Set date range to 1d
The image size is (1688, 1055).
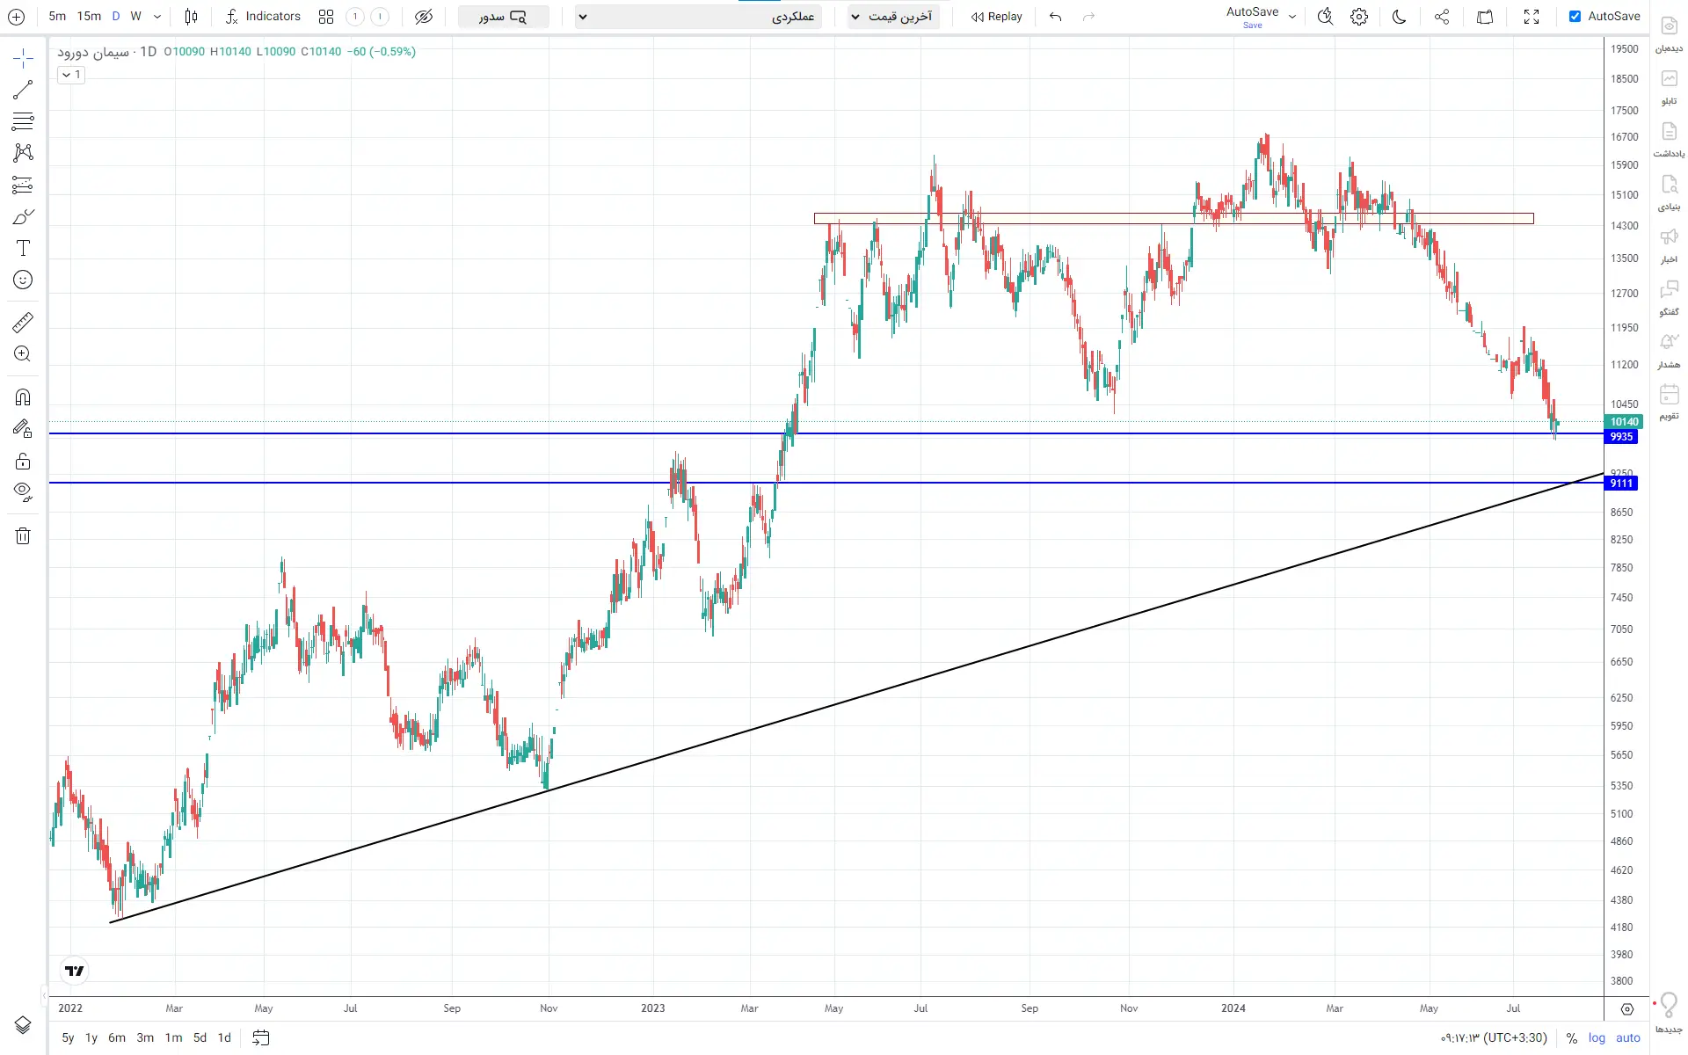click(x=224, y=1037)
